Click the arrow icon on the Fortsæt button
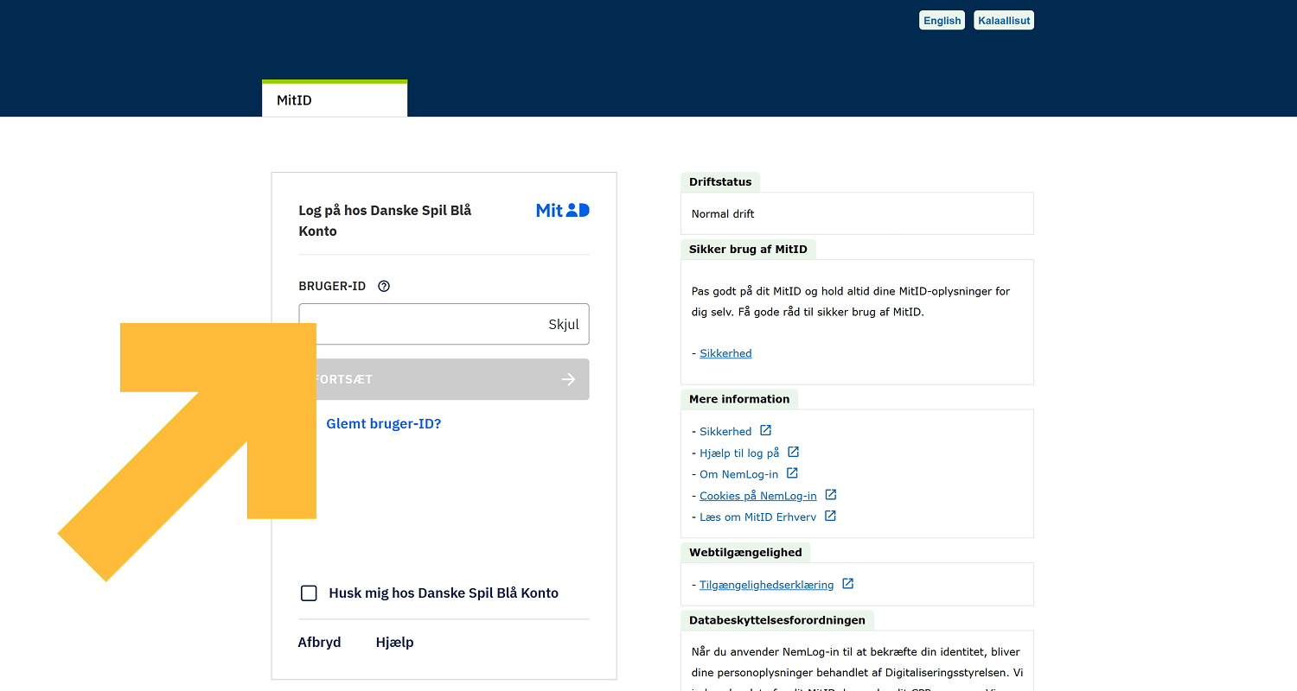Viewport: 1297px width, 691px height. coord(568,379)
